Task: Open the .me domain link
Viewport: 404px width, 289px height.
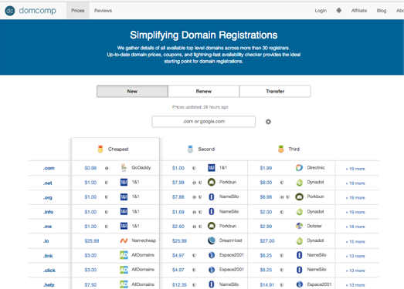Action: [47, 227]
